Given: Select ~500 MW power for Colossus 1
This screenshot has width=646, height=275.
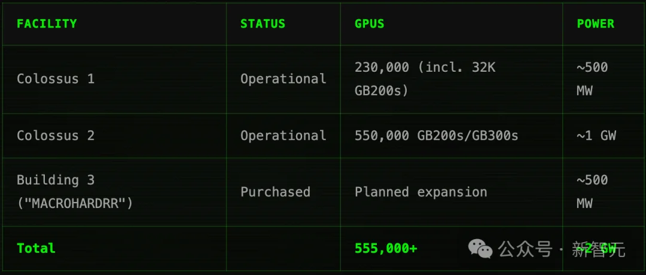Looking at the screenshot, I should pos(592,79).
